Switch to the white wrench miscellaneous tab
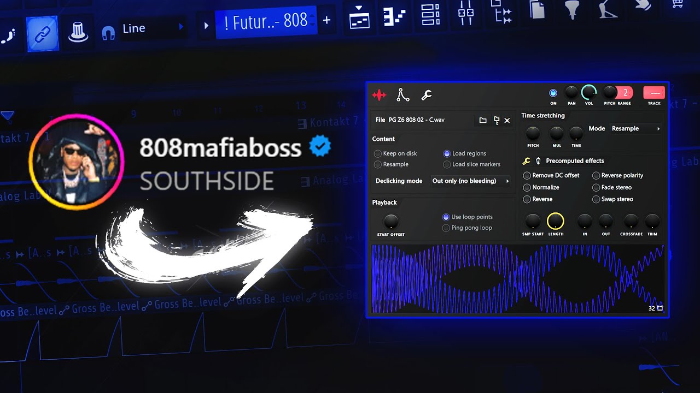The width and height of the screenshot is (700, 393). point(427,95)
